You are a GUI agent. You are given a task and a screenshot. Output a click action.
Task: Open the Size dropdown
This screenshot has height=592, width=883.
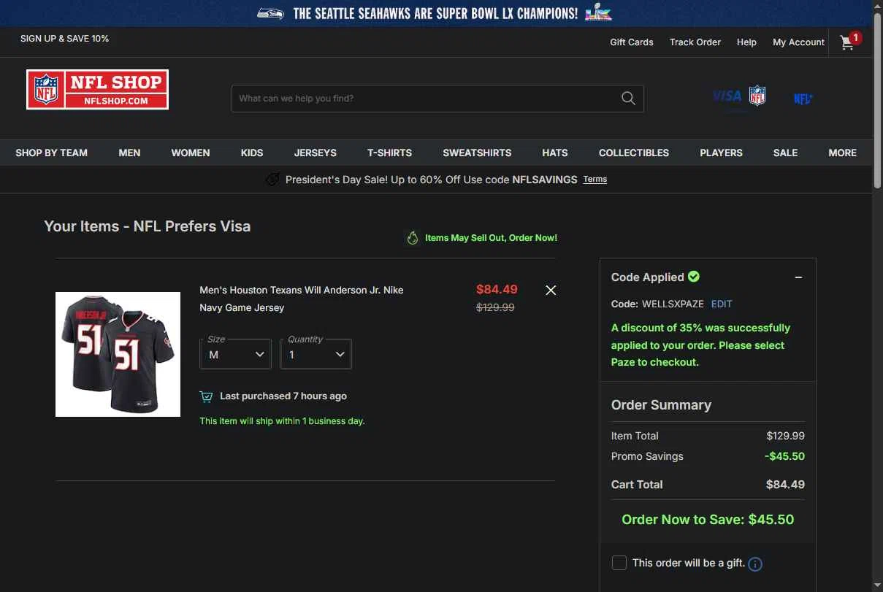[x=235, y=354]
